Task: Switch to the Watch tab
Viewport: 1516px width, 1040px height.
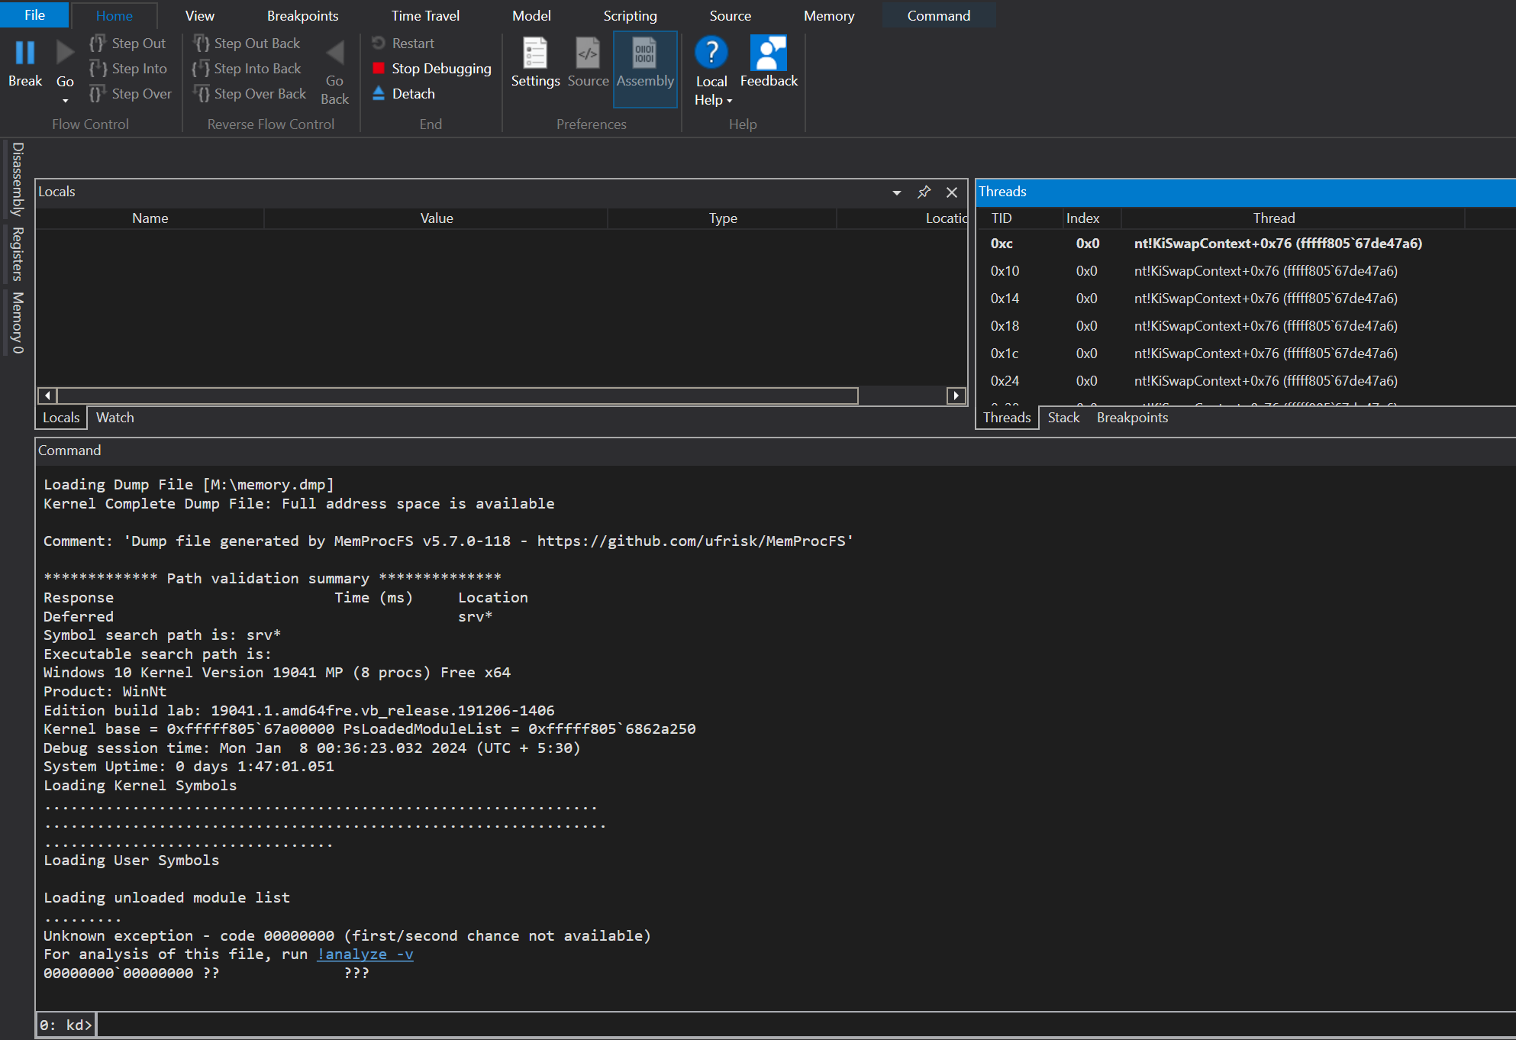Action: (115, 418)
